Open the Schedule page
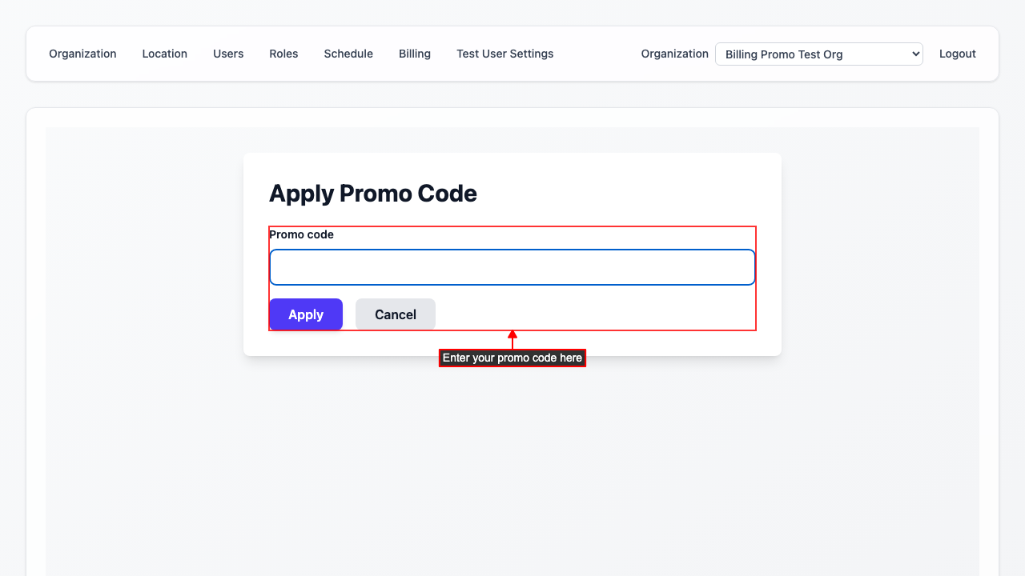 (348, 54)
